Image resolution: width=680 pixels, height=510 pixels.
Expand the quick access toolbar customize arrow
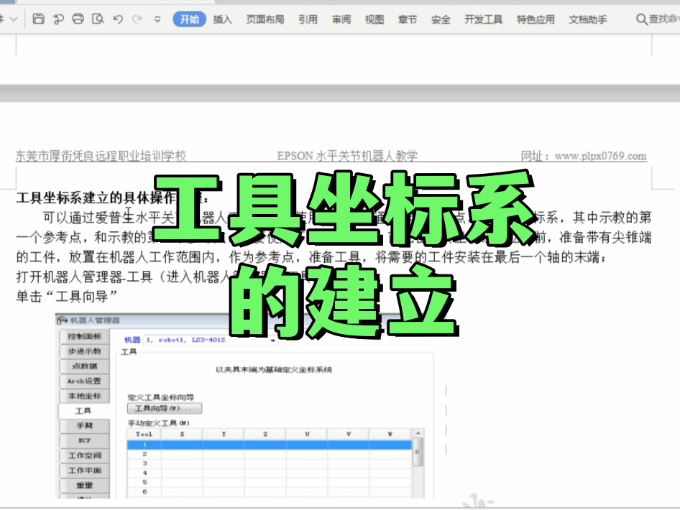158,19
